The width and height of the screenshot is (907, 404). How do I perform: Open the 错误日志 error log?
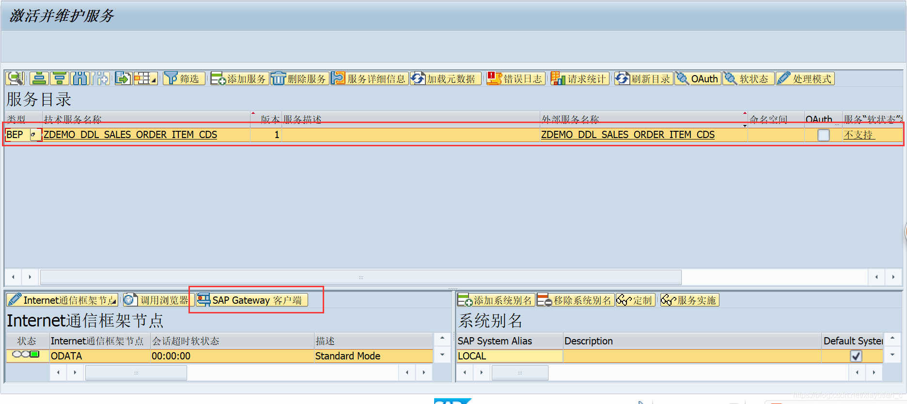pos(516,78)
